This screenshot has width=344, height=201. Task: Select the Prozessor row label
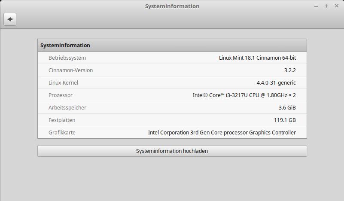[x=60, y=95]
